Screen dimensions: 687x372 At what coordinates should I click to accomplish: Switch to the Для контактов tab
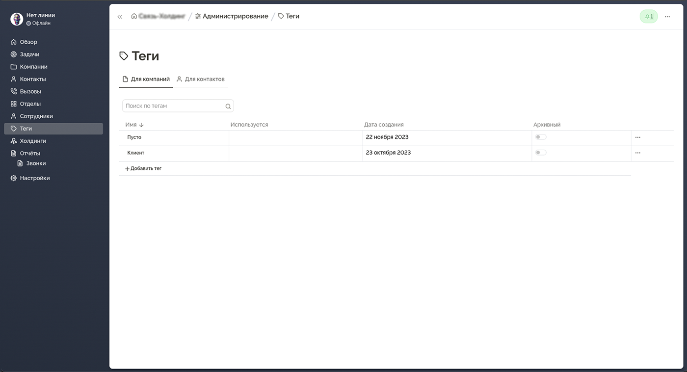point(201,79)
